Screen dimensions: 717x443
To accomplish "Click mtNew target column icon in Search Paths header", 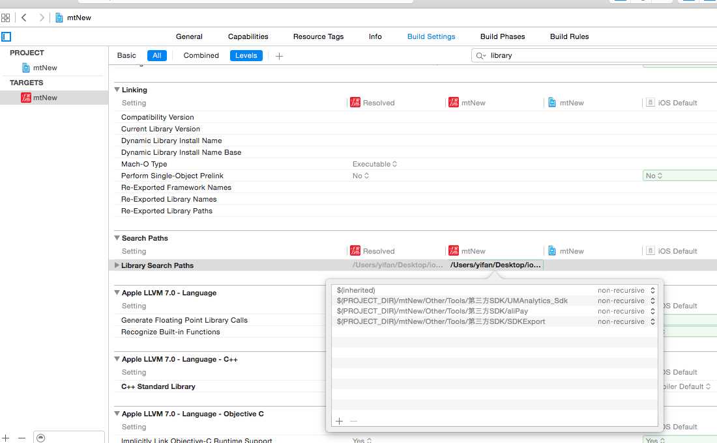I will coord(454,250).
